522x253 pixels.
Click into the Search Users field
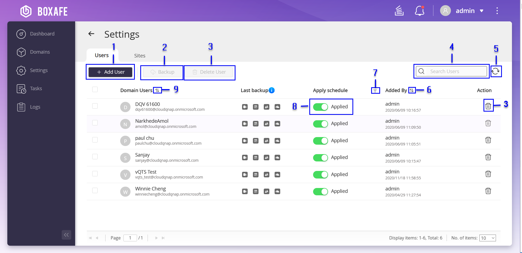point(456,72)
